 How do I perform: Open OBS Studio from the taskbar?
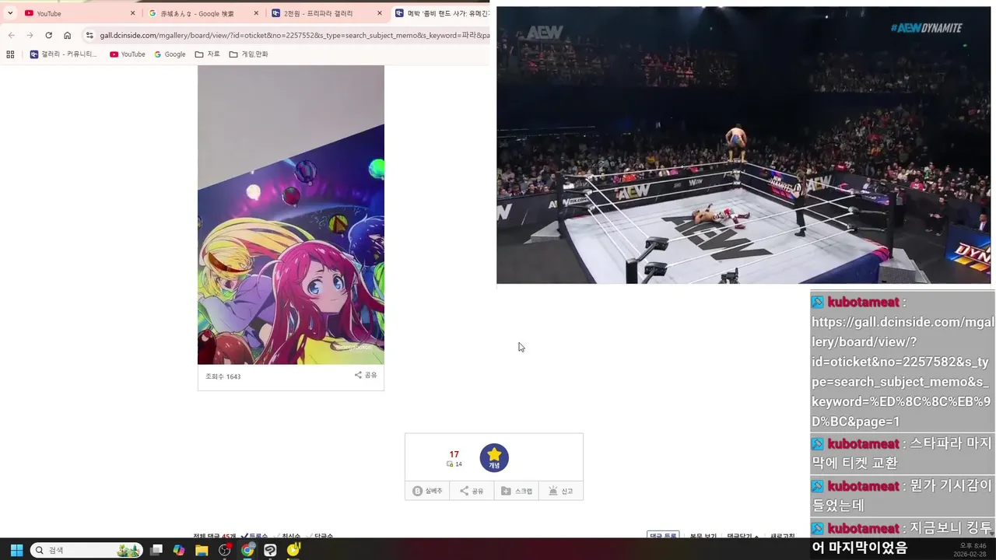[225, 550]
